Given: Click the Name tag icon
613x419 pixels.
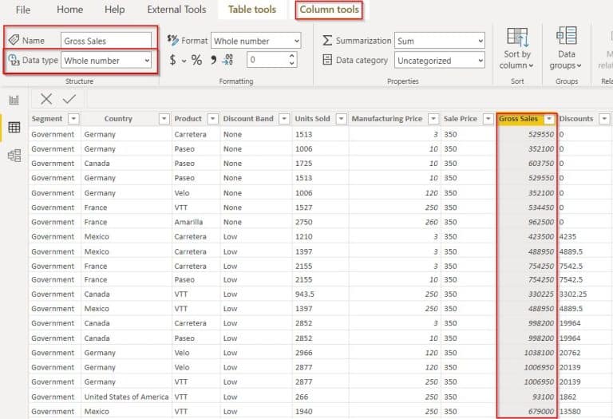Looking at the screenshot, I should (x=14, y=39).
